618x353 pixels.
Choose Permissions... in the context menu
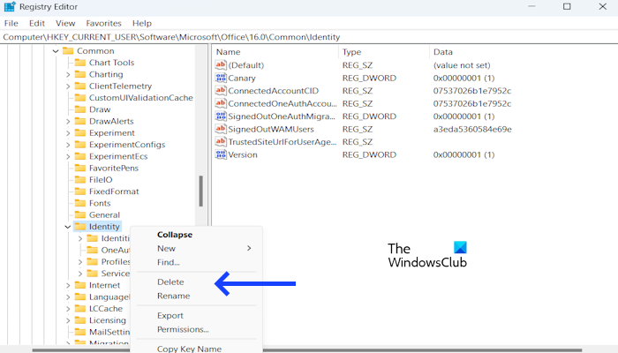[183, 329]
